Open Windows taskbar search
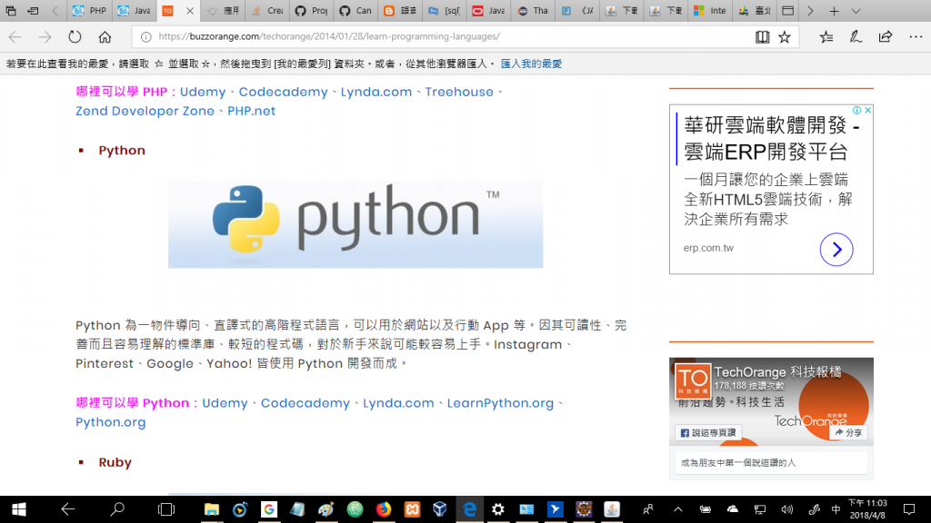 pyautogui.click(x=117, y=509)
